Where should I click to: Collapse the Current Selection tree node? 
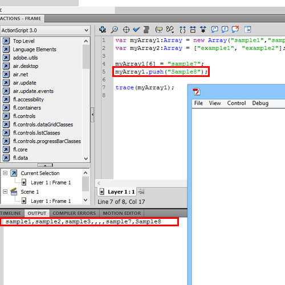(x=5, y=173)
